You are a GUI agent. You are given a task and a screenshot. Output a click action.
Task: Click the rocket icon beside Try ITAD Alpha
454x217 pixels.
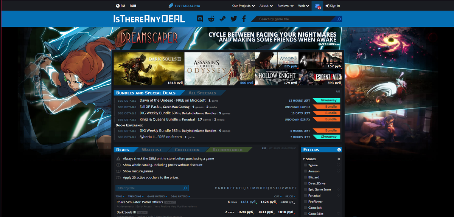pos(171,6)
